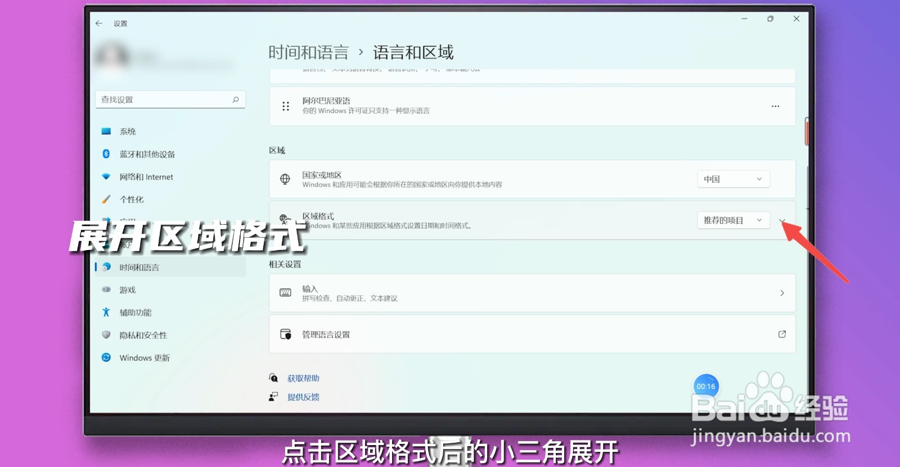Open the 推荐的项目 format dropdown
This screenshot has height=467, width=900.
(733, 220)
